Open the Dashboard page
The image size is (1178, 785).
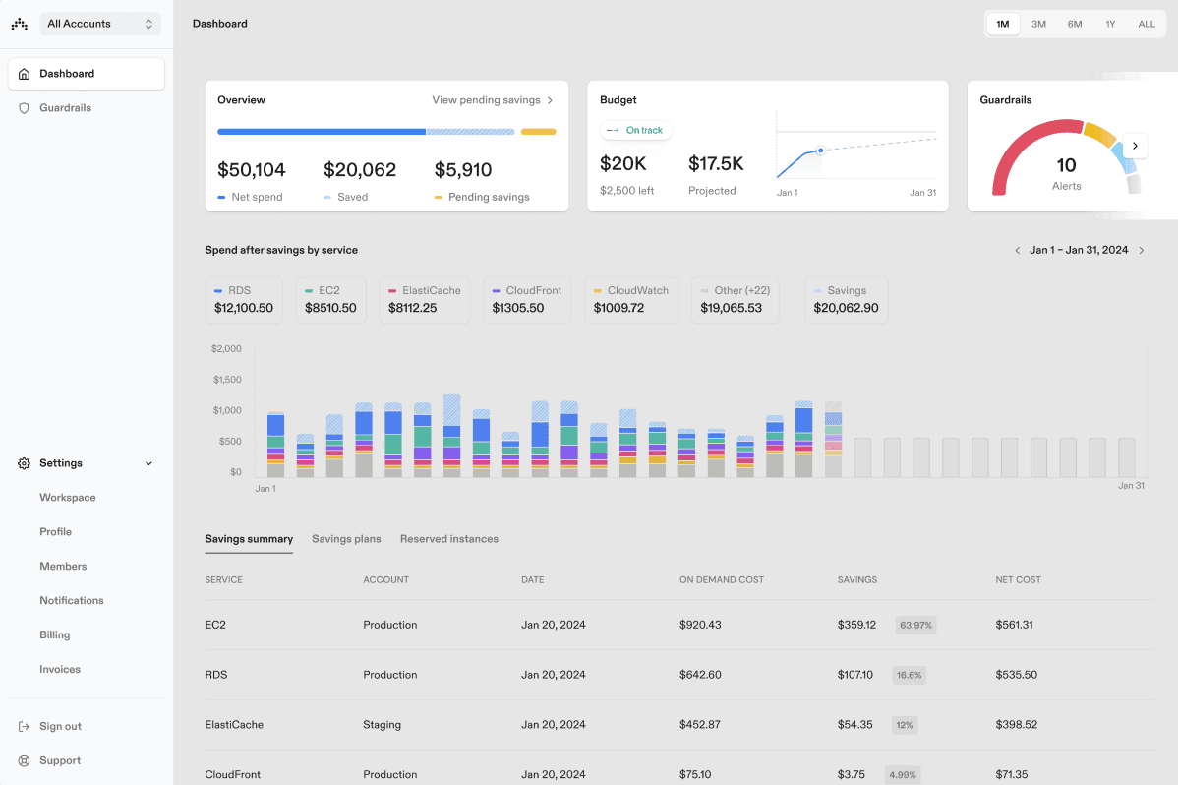coord(87,74)
